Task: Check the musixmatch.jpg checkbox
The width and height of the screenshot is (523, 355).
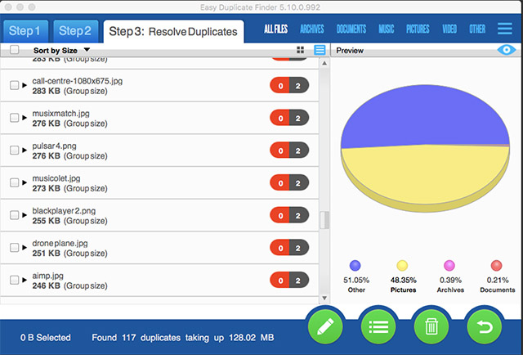Action: (x=15, y=118)
